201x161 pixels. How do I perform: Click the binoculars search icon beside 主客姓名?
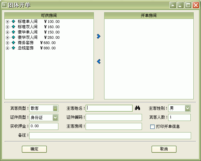[138, 108]
